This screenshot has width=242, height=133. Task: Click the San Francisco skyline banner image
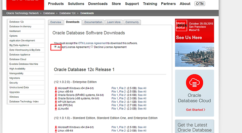pyautogui.click(x=195, y=55)
